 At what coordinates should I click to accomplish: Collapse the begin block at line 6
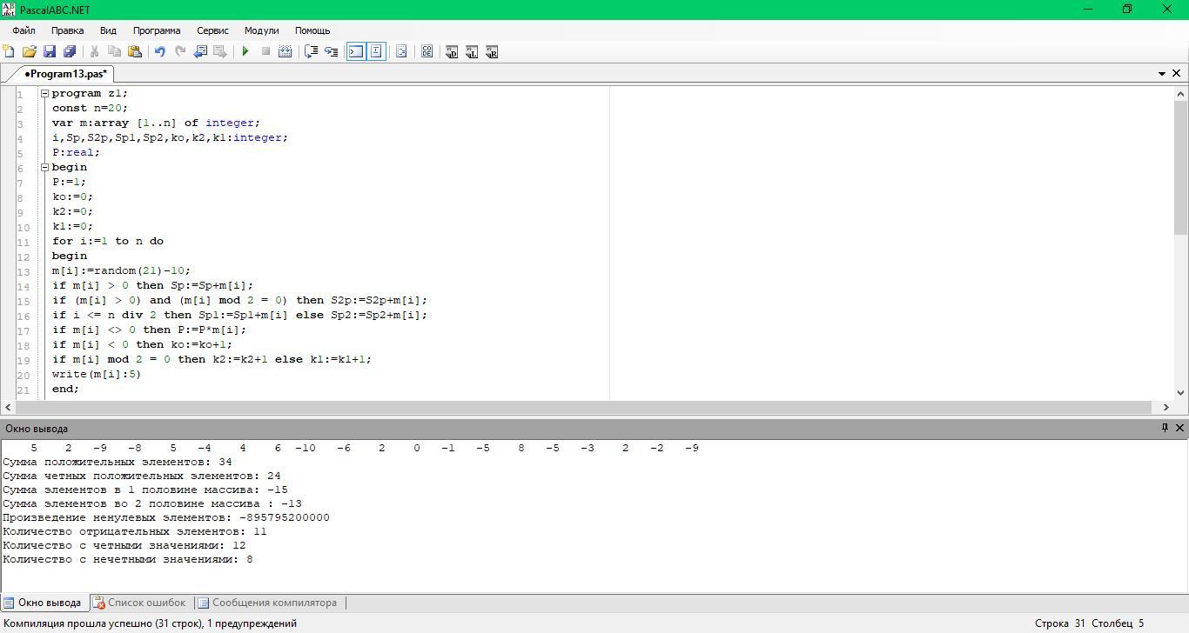coord(44,167)
